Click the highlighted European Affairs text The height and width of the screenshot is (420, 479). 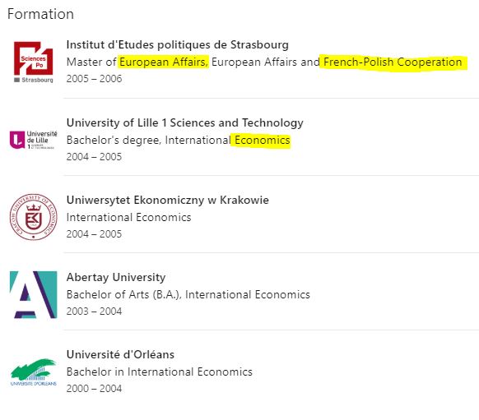(164, 62)
